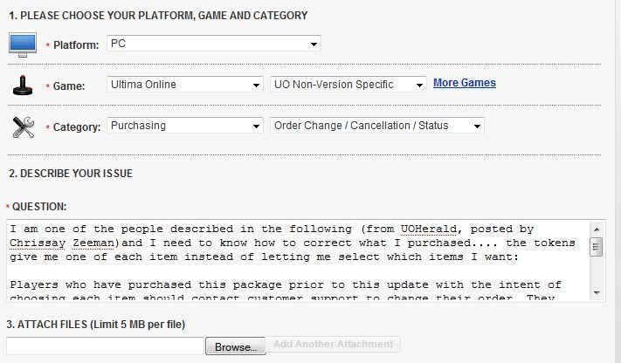Click the joystick Game icon
Viewport: 621px width, 363px height.
[23, 86]
